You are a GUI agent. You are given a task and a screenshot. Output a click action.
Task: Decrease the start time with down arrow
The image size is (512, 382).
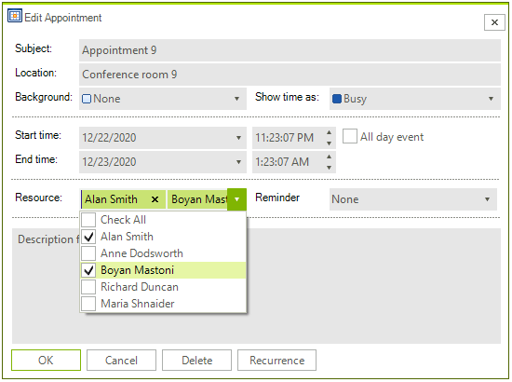click(329, 143)
